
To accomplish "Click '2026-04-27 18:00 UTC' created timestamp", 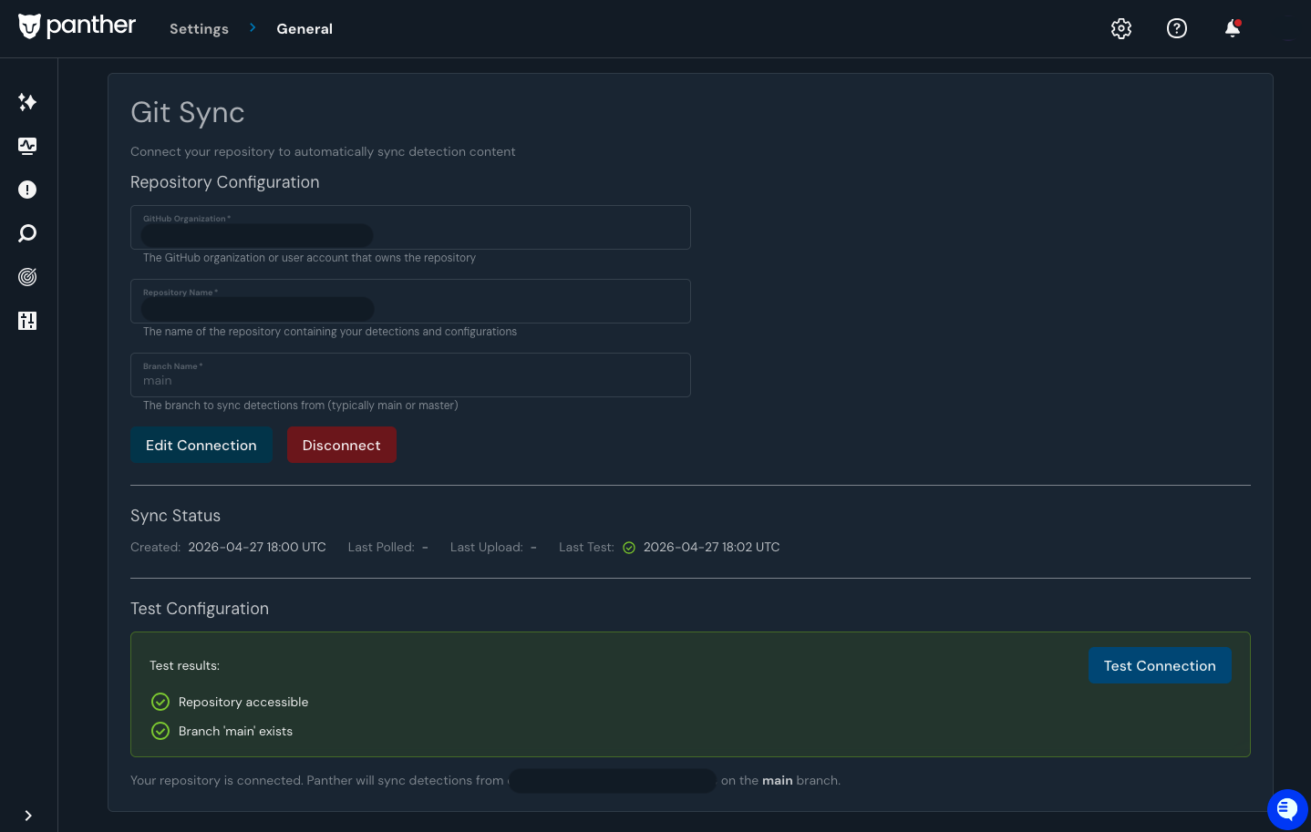I will coord(257,548).
